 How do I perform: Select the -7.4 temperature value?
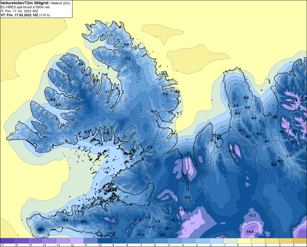click(x=235, y=106)
